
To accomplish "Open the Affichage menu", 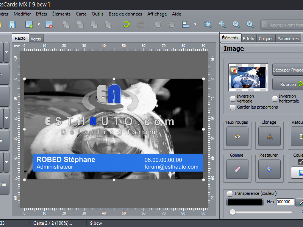I will pyautogui.click(x=157, y=14).
